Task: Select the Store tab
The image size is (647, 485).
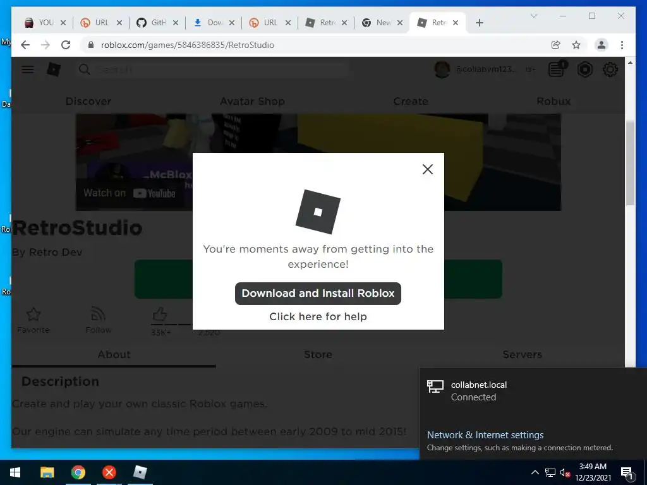Action: [x=318, y=355]
